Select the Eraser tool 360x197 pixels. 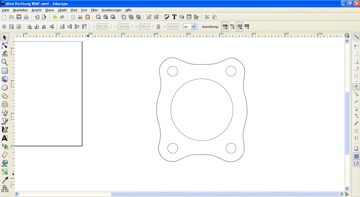(x=5, y=155)
